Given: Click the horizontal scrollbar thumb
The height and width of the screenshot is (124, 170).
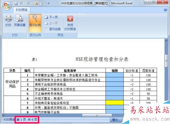Looking at the screenshot, I should click(x=97, y=116).
